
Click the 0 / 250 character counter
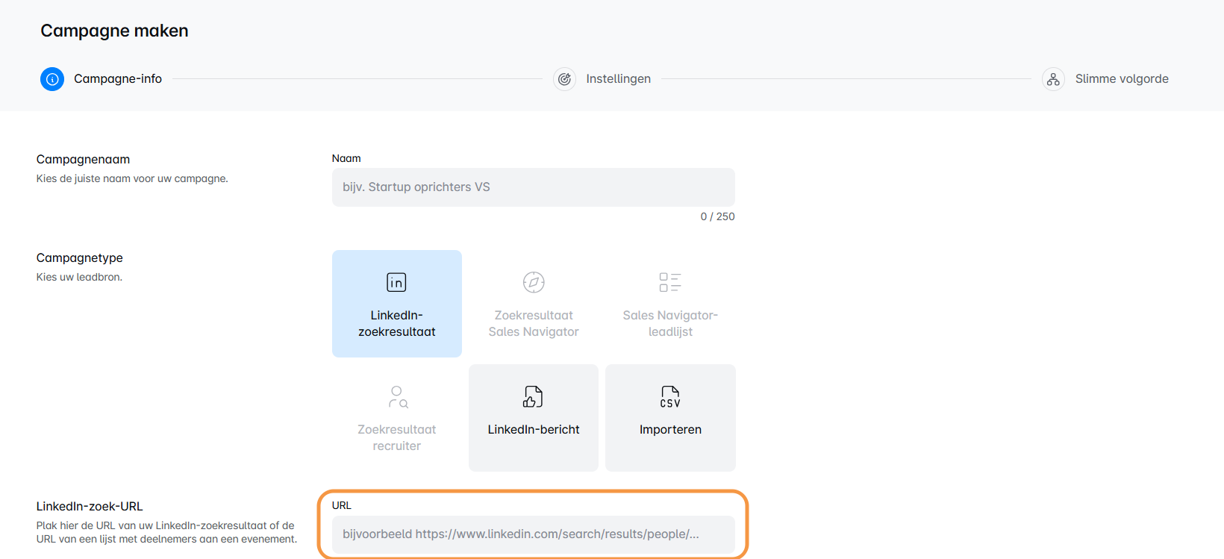[x=717, y=216]
